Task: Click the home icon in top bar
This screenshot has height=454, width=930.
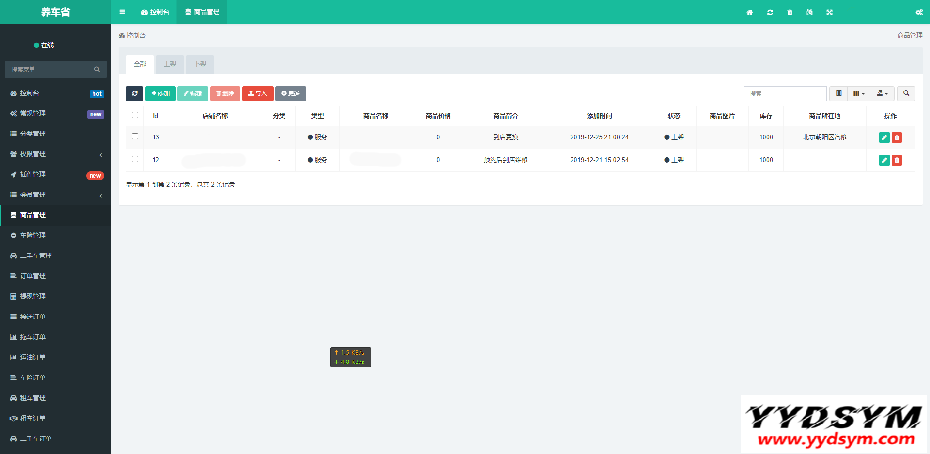Action: pyautogui.click(x=750, y=12)
